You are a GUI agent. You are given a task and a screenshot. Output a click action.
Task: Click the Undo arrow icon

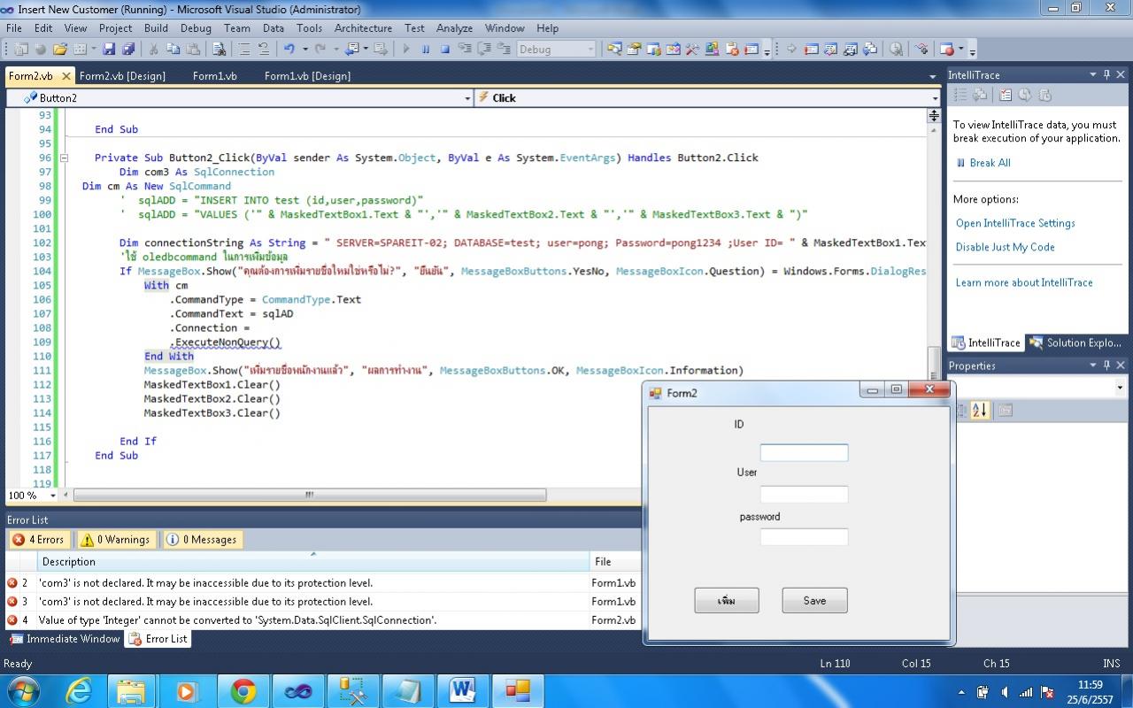(289, 50)
